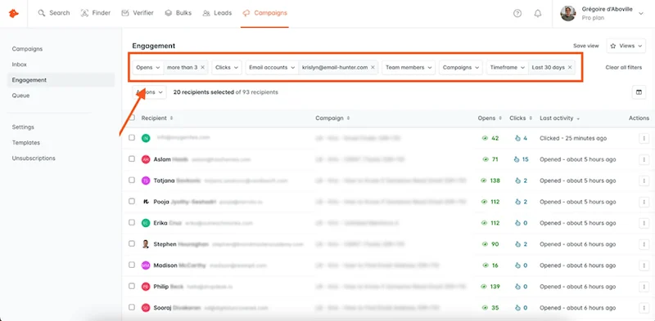Click the Hunter fox logo icon
Image resolution: width=655 pixels, height=321 pixels.
pyautogui.click(x=14, y=13)
